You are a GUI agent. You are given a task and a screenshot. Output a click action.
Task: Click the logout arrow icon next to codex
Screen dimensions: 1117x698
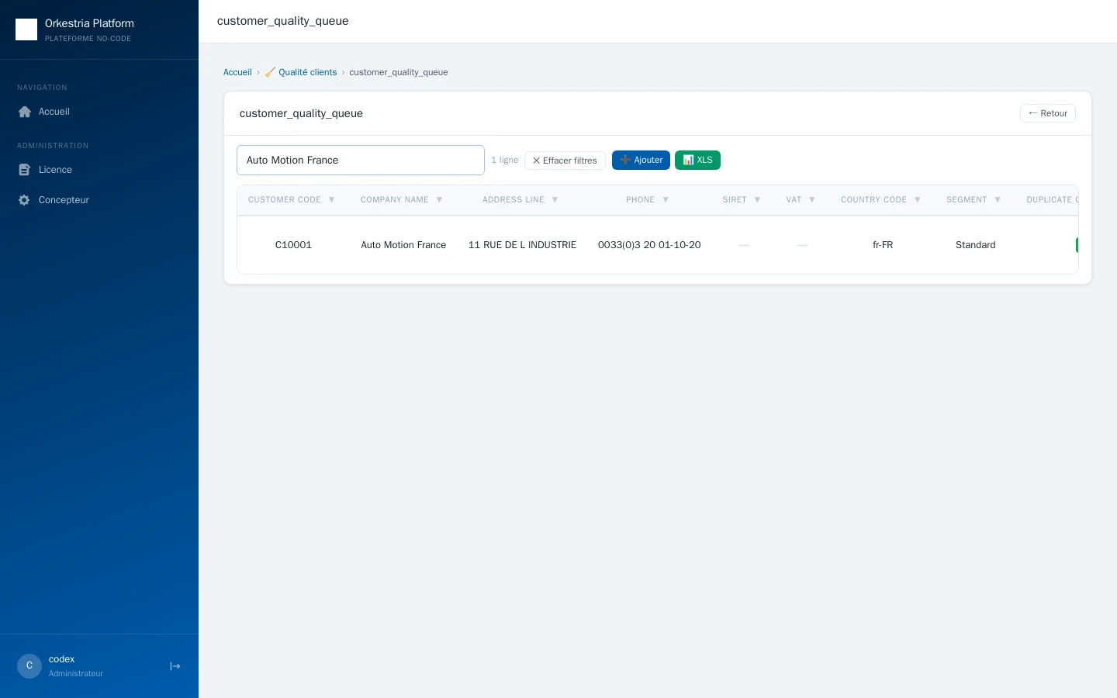coord(175,666)
